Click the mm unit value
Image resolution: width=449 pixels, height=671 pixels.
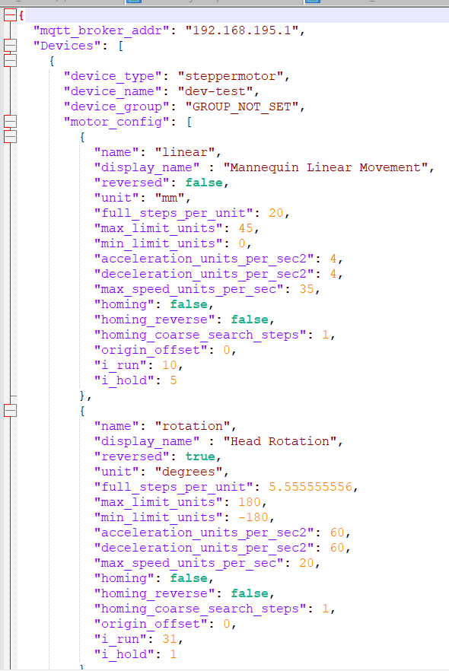coord(170,198)
